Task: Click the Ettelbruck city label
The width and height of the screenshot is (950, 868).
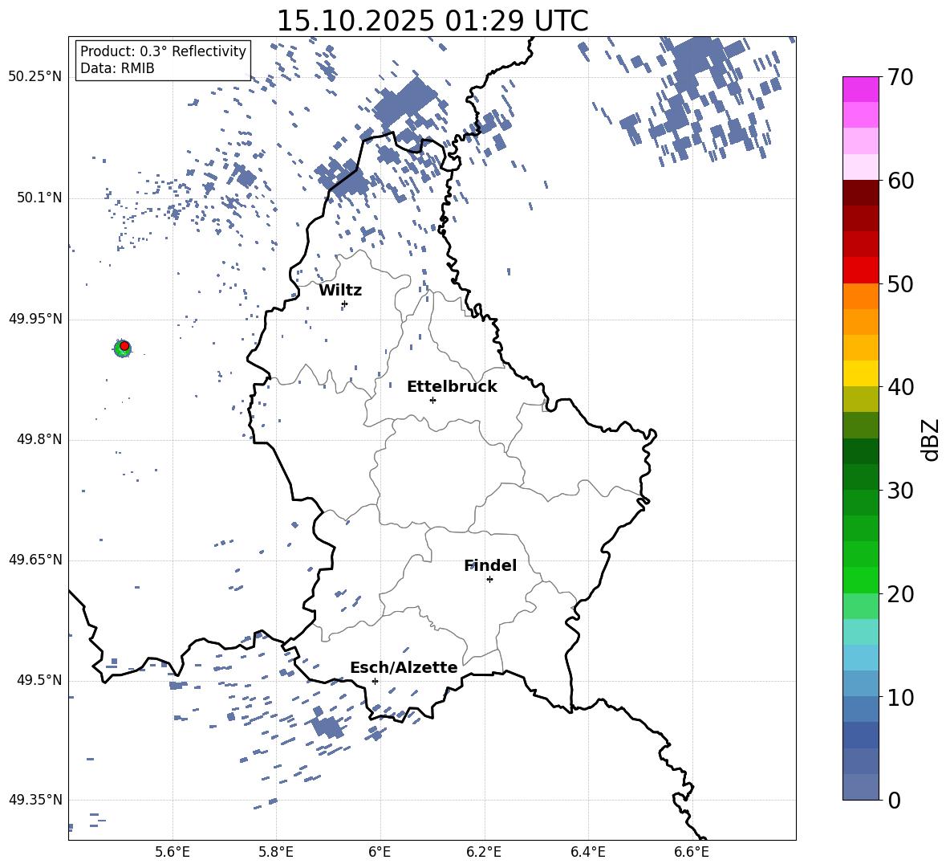Action: click(x=452, y=387)
